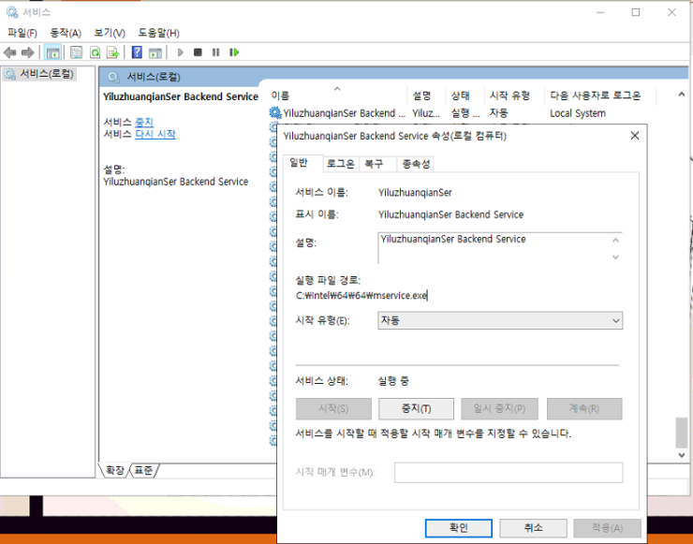Click the Forward arrow toolbar icon

tap(27, 52)
